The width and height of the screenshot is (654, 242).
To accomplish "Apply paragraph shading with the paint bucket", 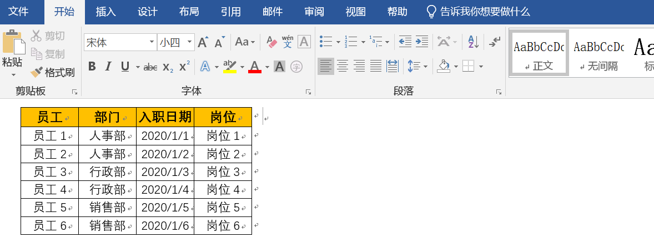I will click(x=444, y=66).
